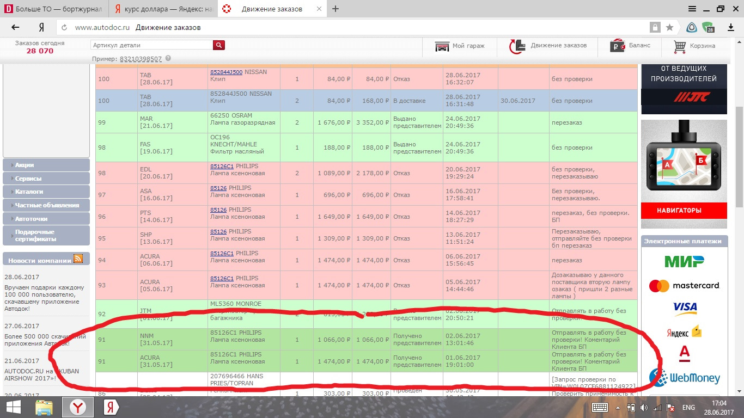Click the Артикул детали search field

(151, 45)
